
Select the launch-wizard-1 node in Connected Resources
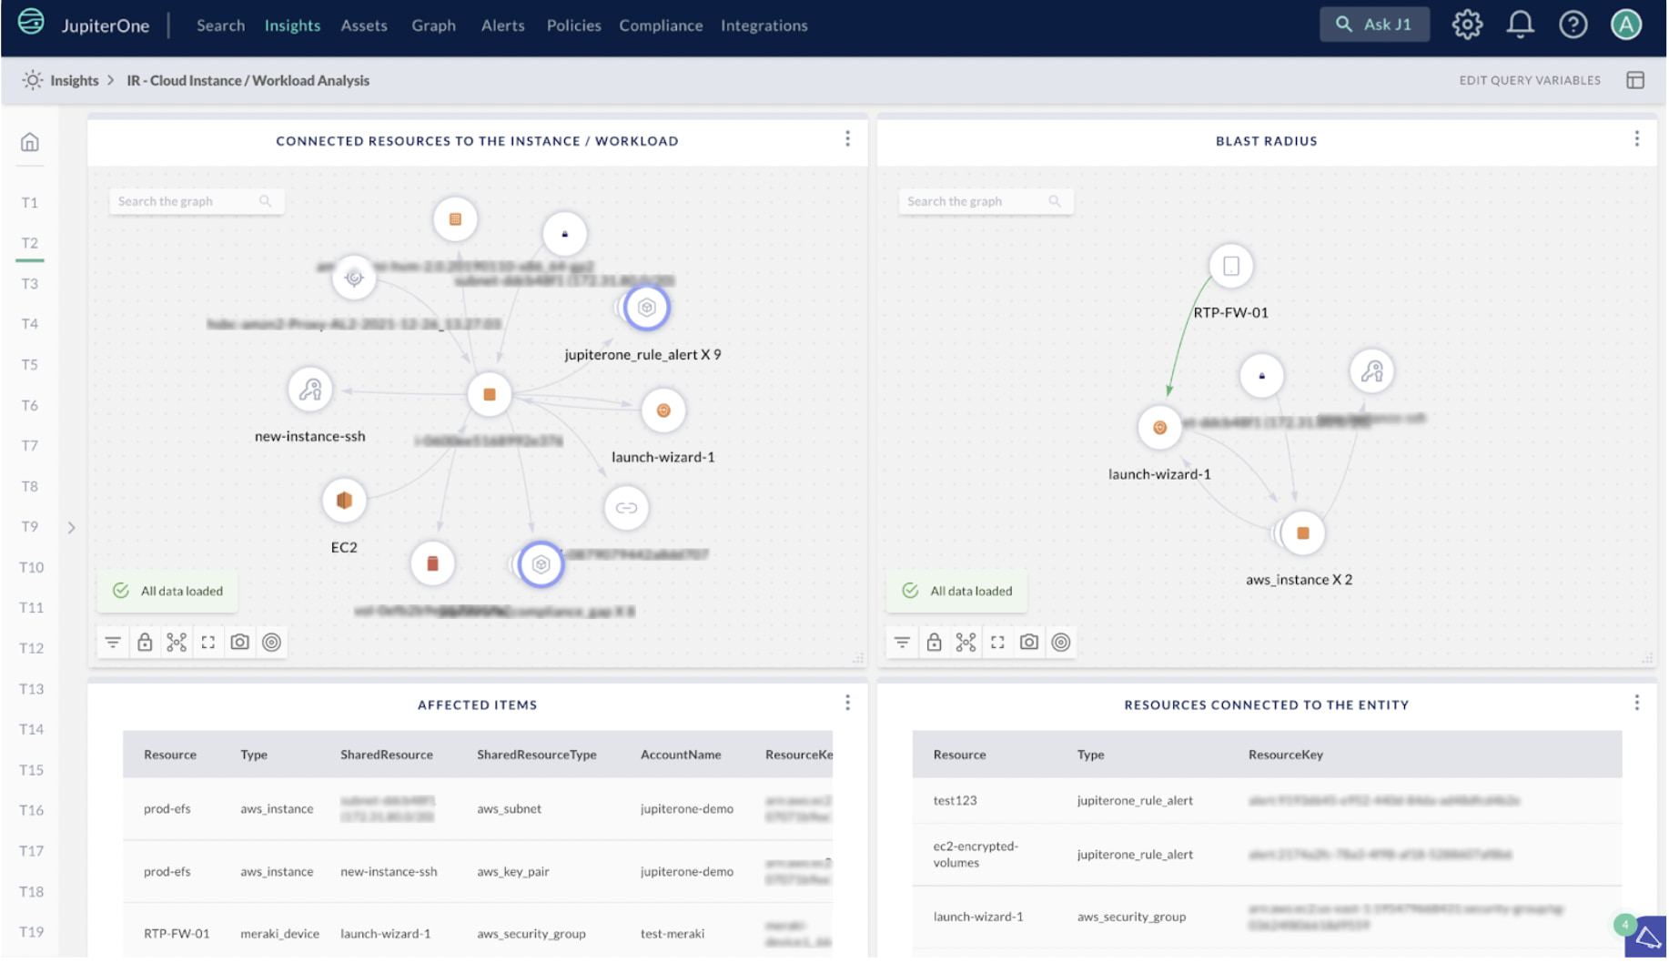(663, 411)
